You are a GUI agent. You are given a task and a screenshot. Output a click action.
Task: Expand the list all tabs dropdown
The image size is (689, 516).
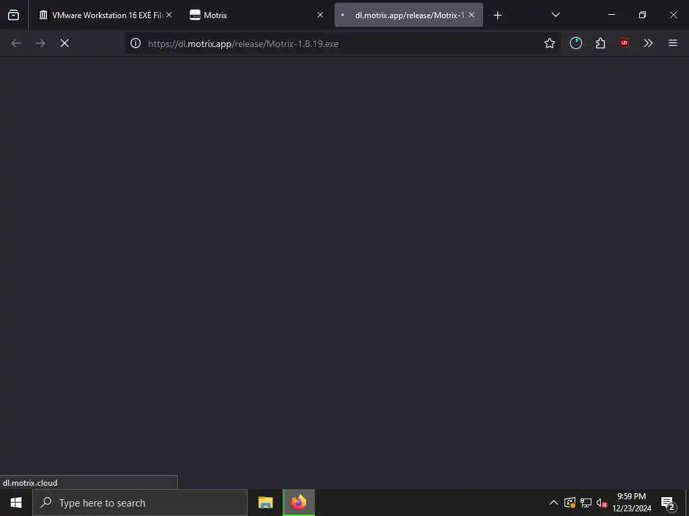click(x=555, y=15)
